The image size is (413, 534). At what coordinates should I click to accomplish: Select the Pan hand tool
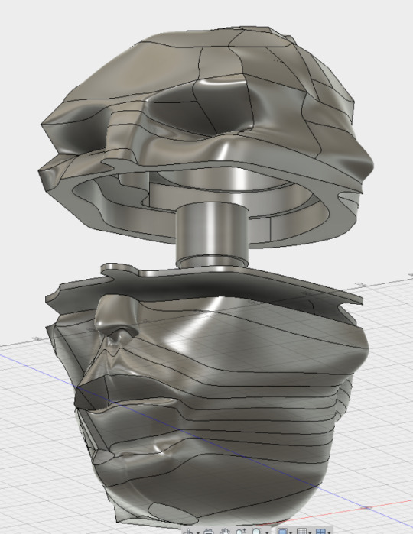point(225,531)
